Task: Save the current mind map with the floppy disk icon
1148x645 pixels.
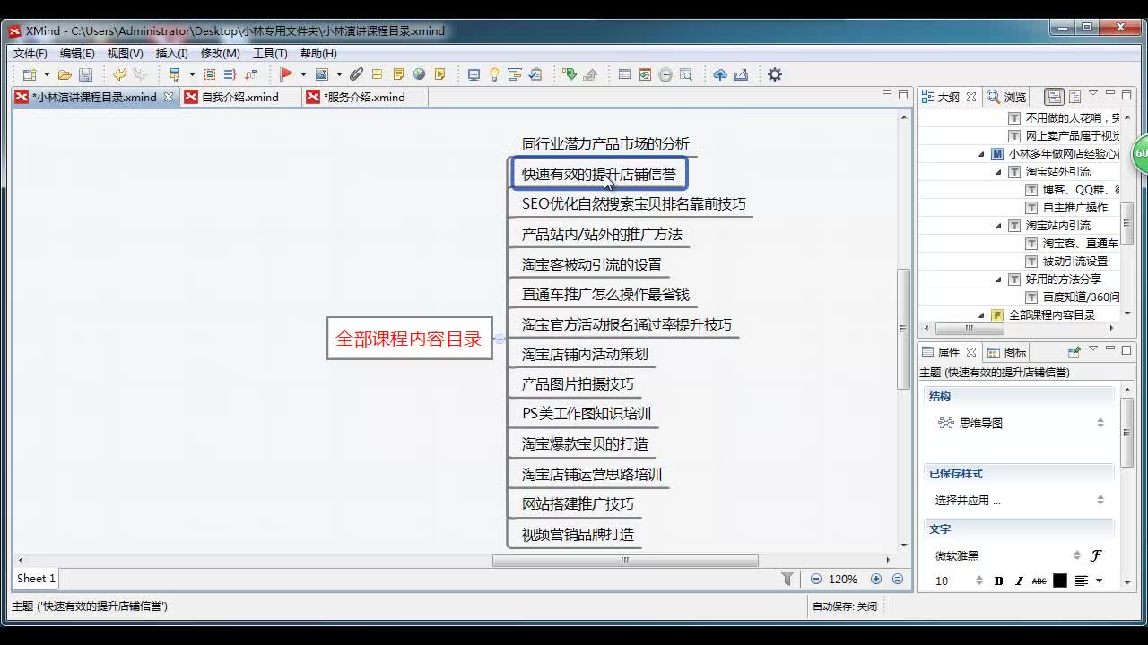Action: point(85,74)
